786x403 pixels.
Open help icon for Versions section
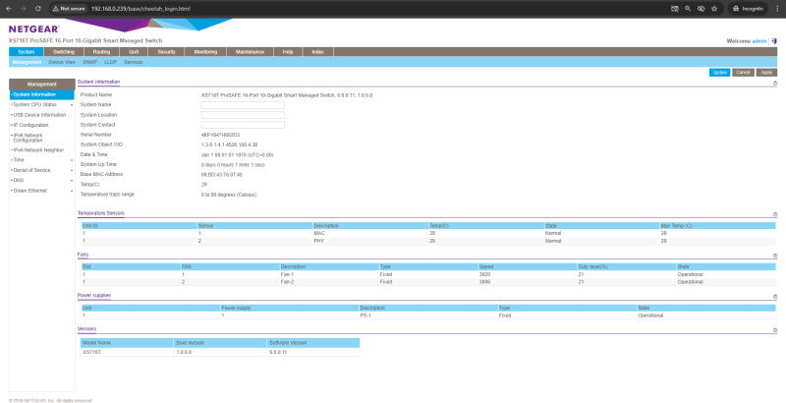coord(775,330)
